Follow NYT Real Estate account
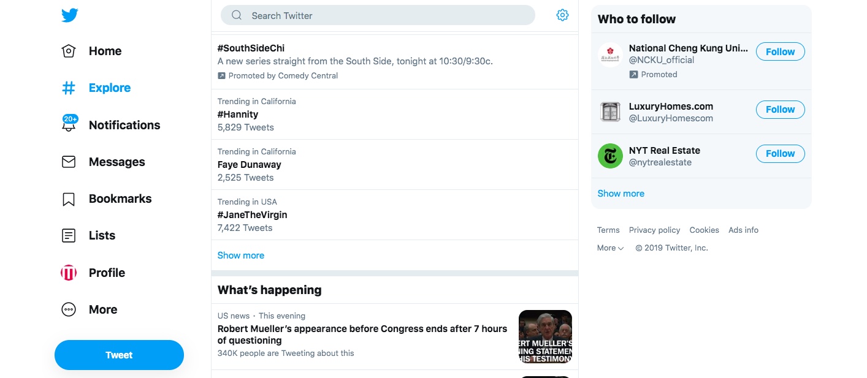 780,154
